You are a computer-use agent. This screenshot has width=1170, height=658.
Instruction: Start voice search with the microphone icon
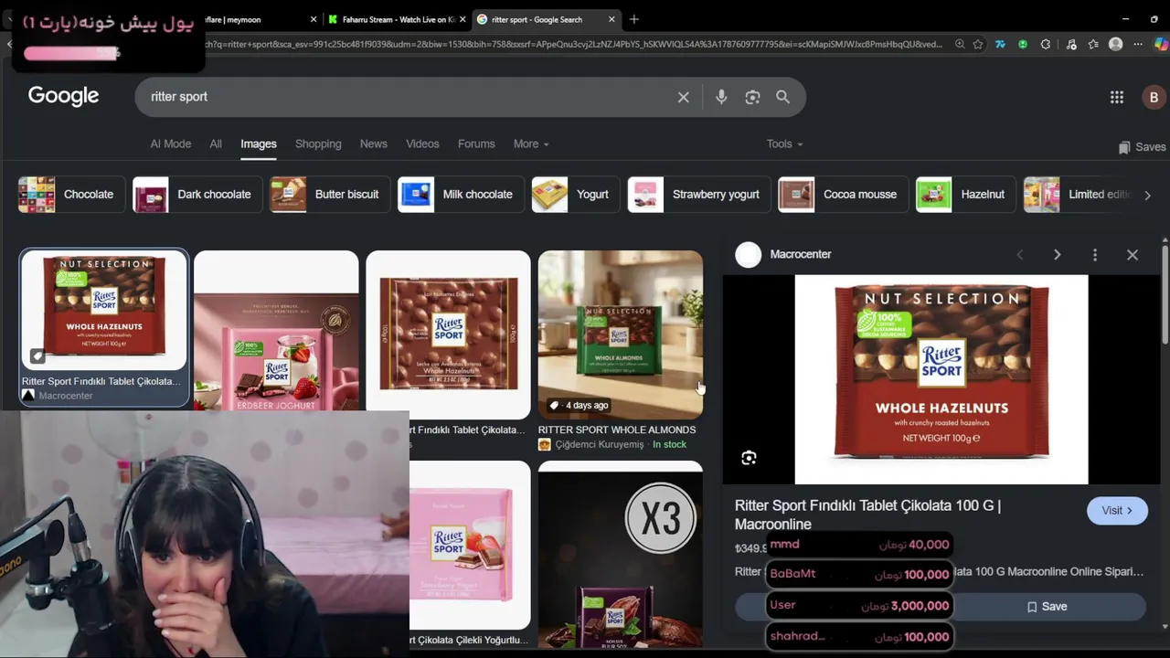721,97
